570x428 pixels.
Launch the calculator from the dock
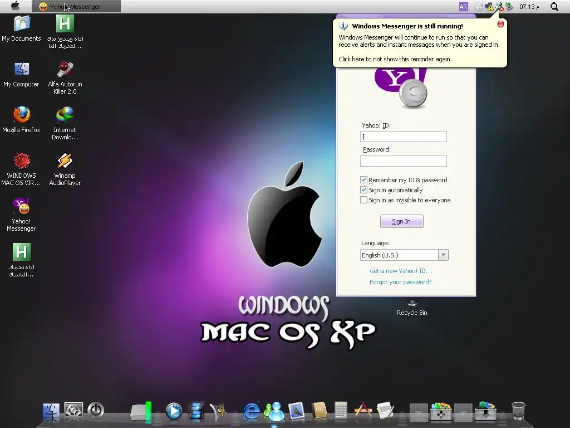[341, 411]
